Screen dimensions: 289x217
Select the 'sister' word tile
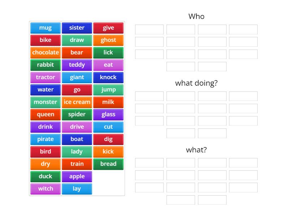[x=77, y=28]
